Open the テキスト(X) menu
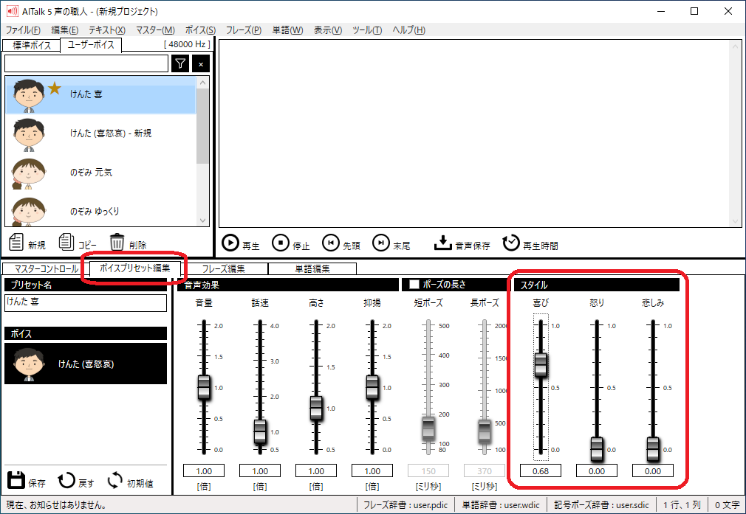746x514 pixels. click(107, 30)
